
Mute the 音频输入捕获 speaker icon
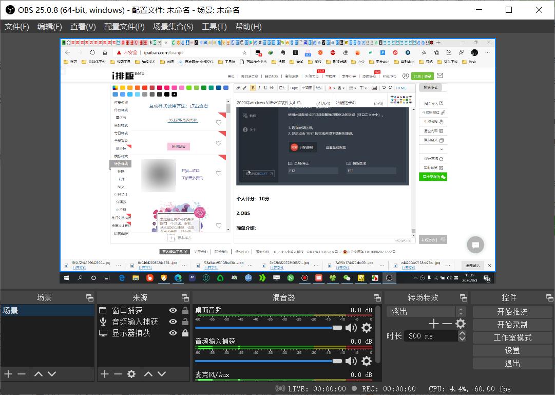pyautogui.click(x=351, y=361)
